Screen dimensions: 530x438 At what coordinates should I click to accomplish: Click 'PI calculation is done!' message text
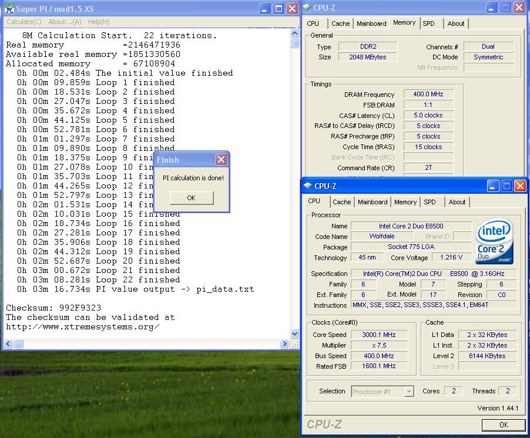(x=193, y=178)
